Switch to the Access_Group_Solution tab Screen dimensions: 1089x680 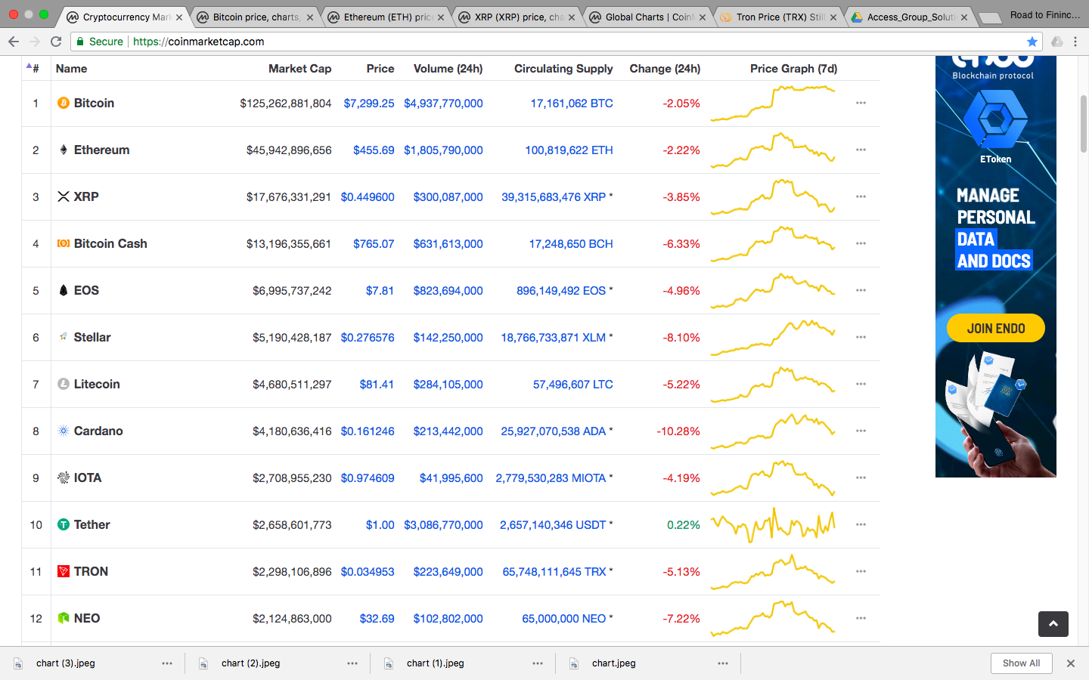pos(911,17)
